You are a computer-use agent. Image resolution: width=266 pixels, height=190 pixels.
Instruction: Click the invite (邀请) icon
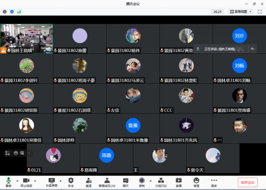[x=89, y=182]
